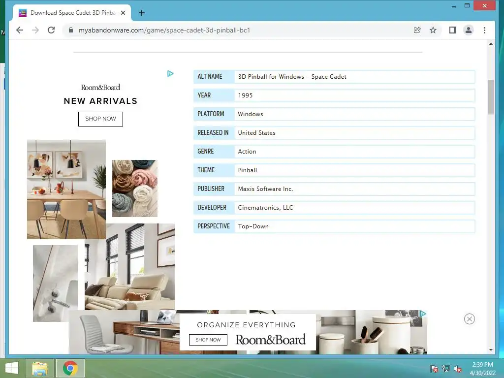Open File Explorer from the taskbar
The image size is (504, 378).
pyautogui.click(x=39, y=368)
